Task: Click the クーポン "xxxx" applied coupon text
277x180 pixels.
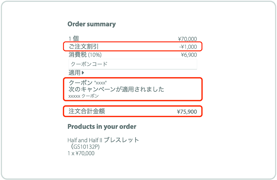Action: (88, 83)
